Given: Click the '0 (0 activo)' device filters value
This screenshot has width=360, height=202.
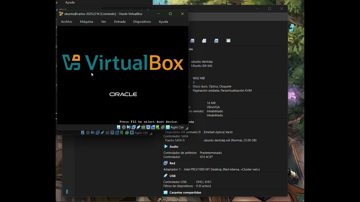Looking at the screenshot, I should [203, 186].
